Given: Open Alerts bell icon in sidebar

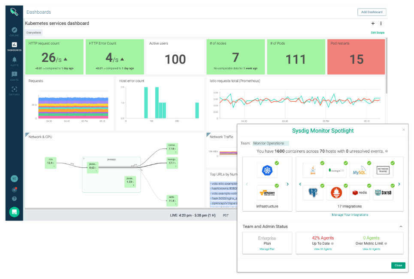Looking at the screenshot, I should pyautogui.click(x=14, y=61).
